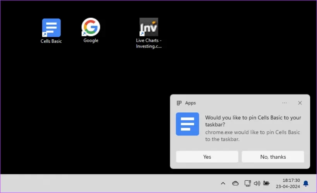Click the taskbar clock and date
This screenshot has width=317, height=193.
point(289,183)
